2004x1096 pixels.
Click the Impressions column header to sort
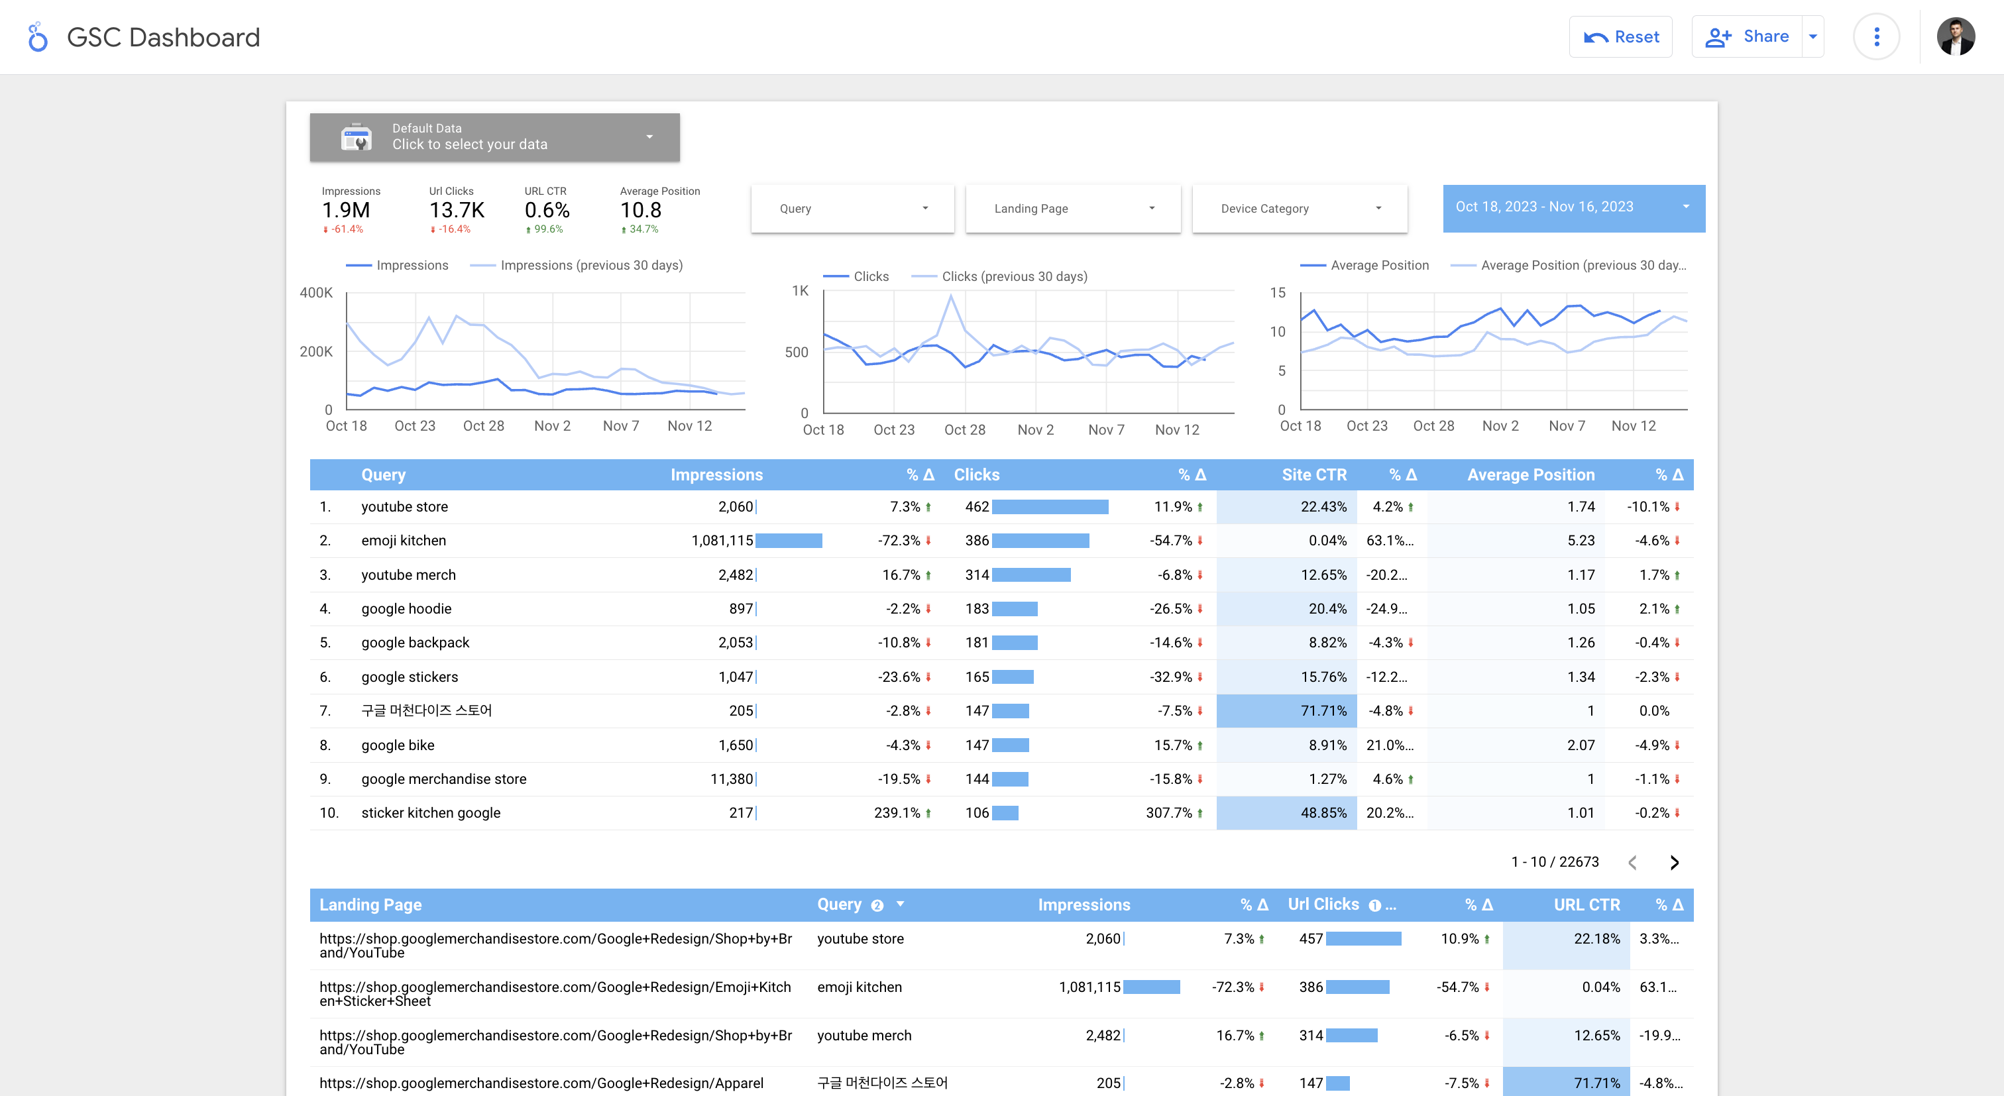click(x=716, y=474)
